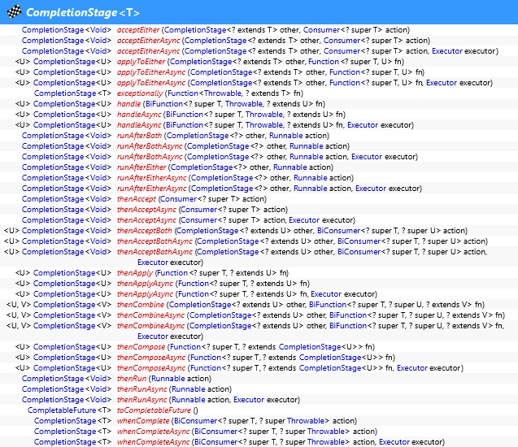Image resolution: width=518 pixels, height=447 pixels.
Task: Open the applyToEither method link
Action: click(141, 62)
